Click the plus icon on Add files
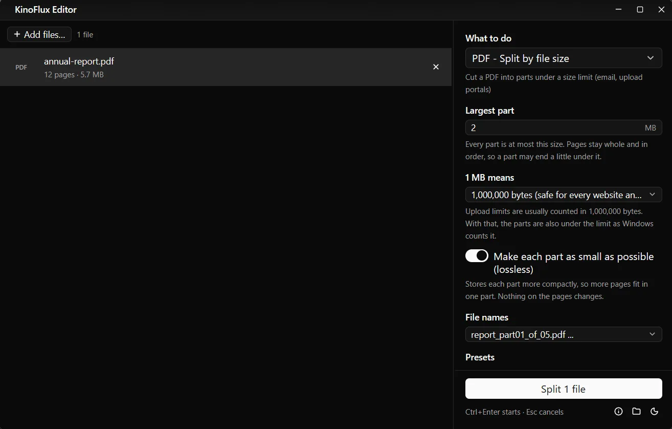Image resolution: width=672 pixels, height=429 pixels. click(17, 34)
